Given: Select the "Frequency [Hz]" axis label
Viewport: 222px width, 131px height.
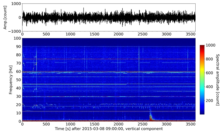Looking at the screenshot, I should click(x=11, y=80).
